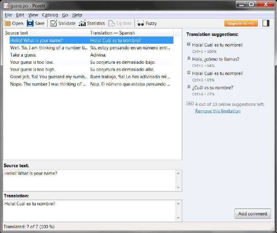Click translation cell 'Adivina.'
Viewport: 277px width, 233px height.
pyautogui.click(x=98, y=55)
